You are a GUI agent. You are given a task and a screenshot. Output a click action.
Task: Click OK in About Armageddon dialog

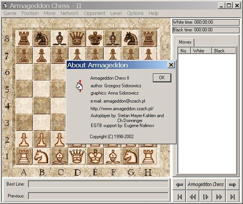162,78
